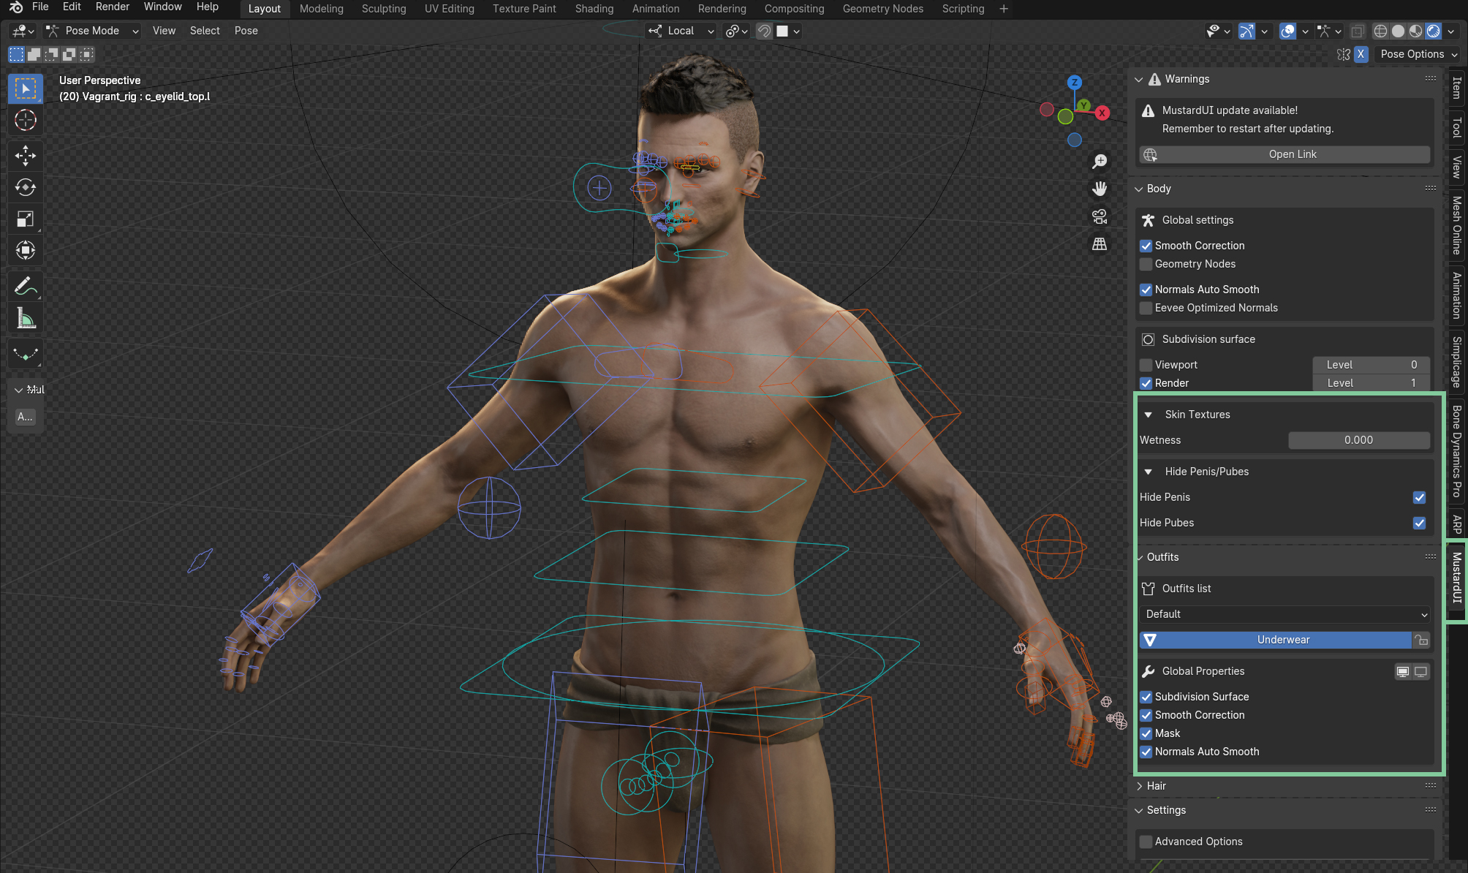This screenshot has height=873, width=1468.
Task: Select the Move tool in toolbar
Action: 26,155
